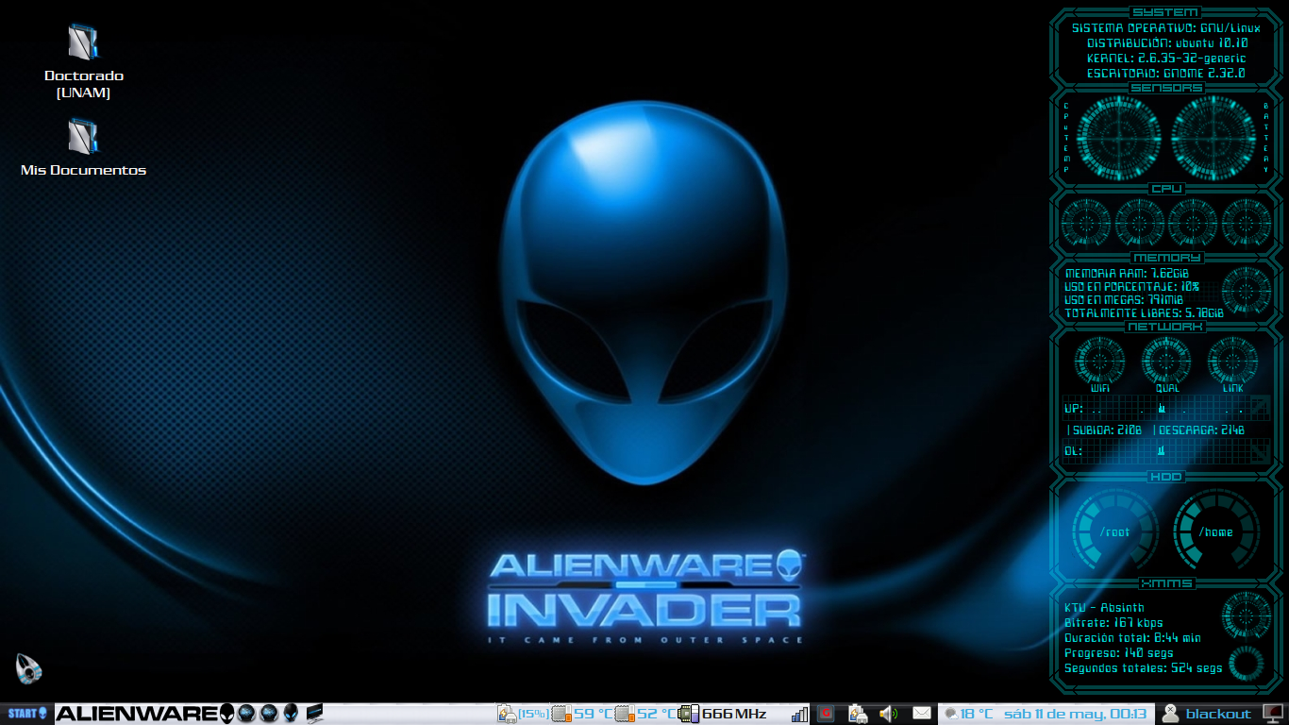Image resolution: width=1289 pixels, height=725 pixels.
Task: Click the Duración total: 8:44 min line
Action: point(1132,638)
